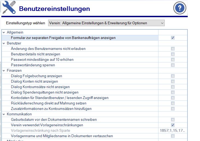Select row Rückläuferrechnung direkt auf Mahnung text
This screenshot has height=141, width=200.
[49, 103]
